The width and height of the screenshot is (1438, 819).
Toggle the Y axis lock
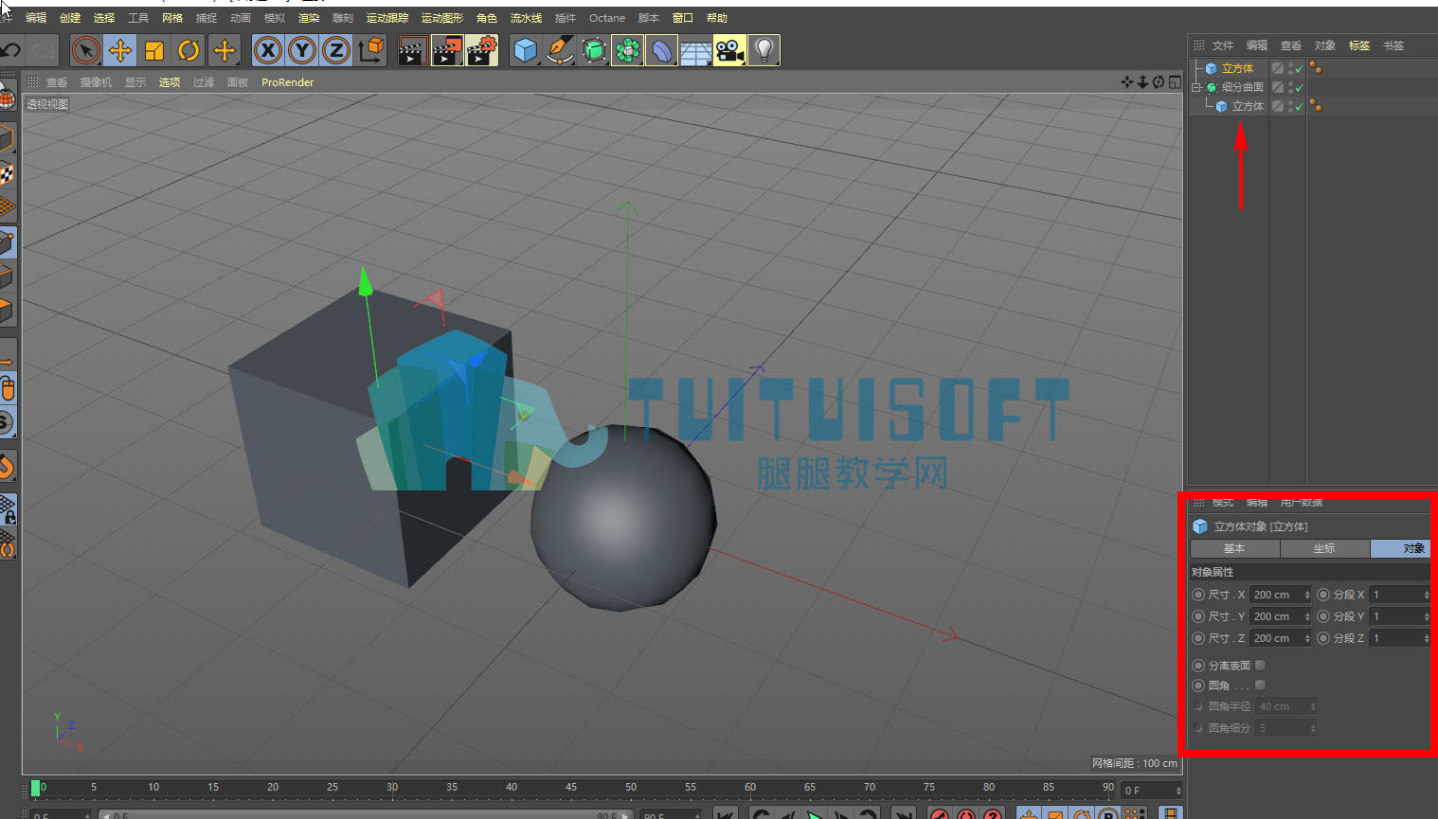tap(302, 50)
